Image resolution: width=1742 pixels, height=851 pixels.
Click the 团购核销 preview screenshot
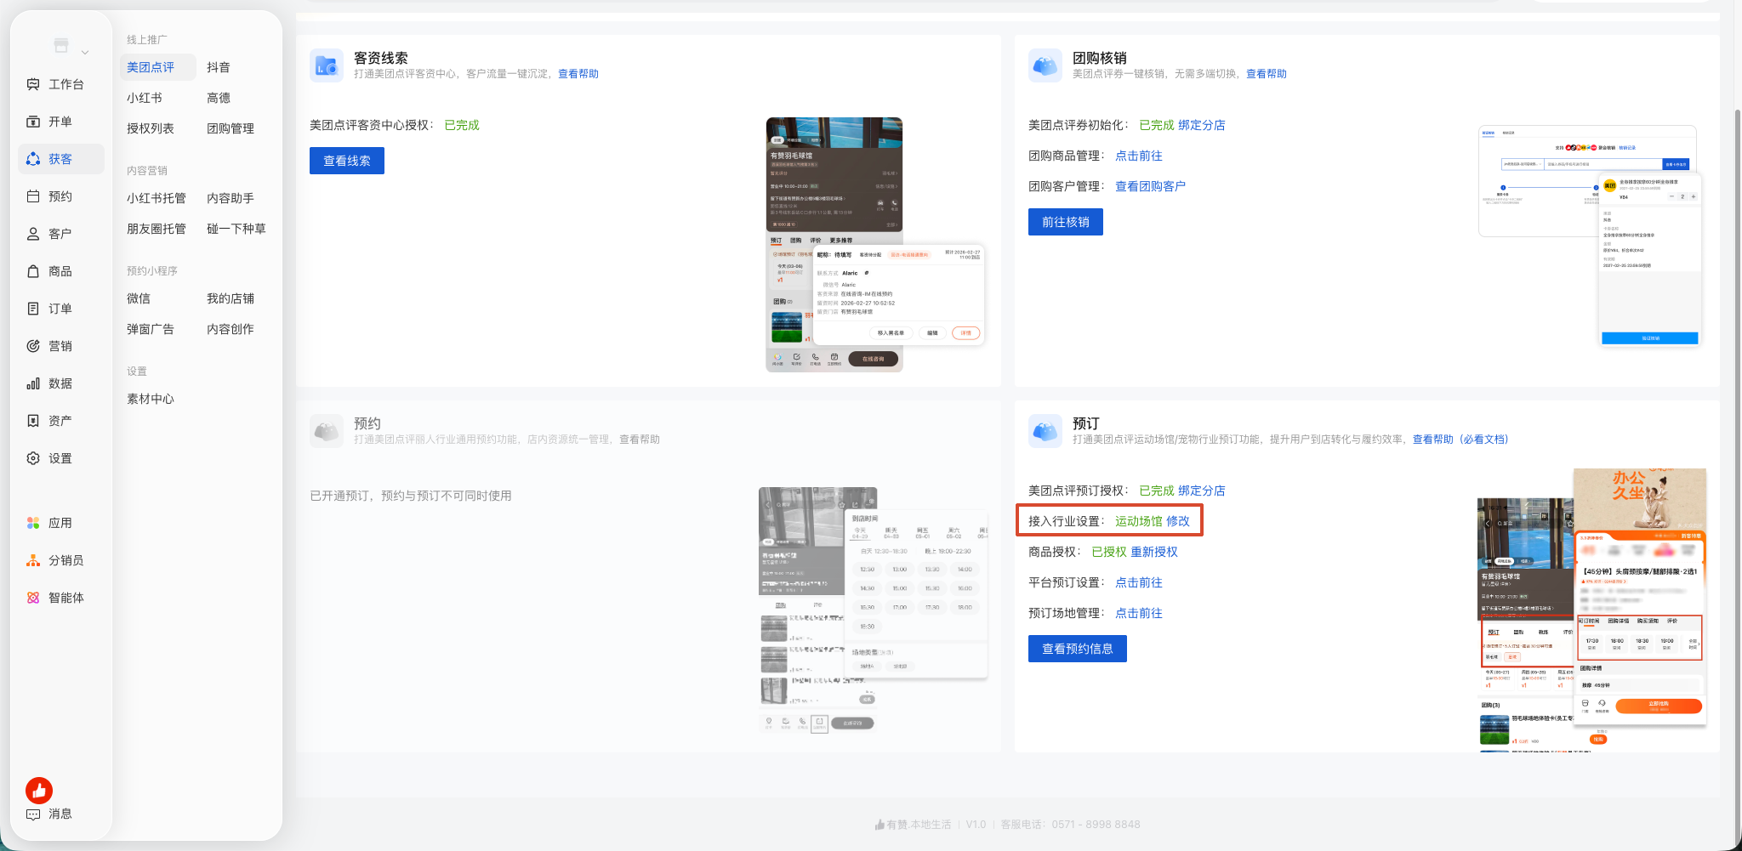[x=1590, y=235]
